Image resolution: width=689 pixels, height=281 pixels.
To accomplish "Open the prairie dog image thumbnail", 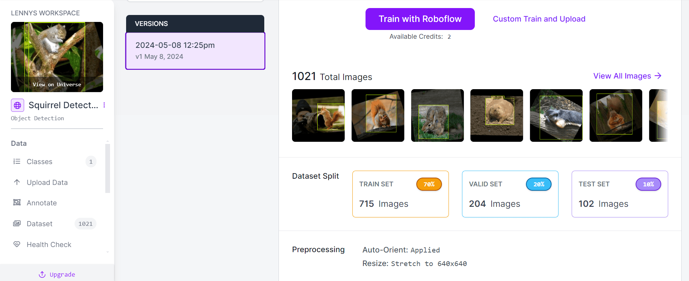I will 497,115.
